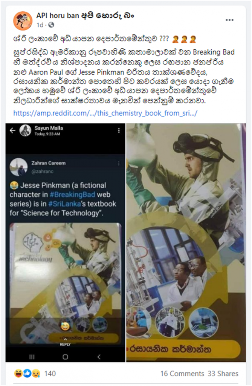The height and width of the screenshot is (386, 252).
Task: Click the Haha reaction emoji icon
Action: point(18,374)
